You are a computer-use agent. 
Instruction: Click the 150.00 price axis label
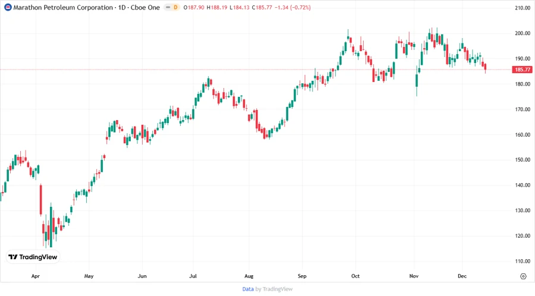(x=523, y=160)
